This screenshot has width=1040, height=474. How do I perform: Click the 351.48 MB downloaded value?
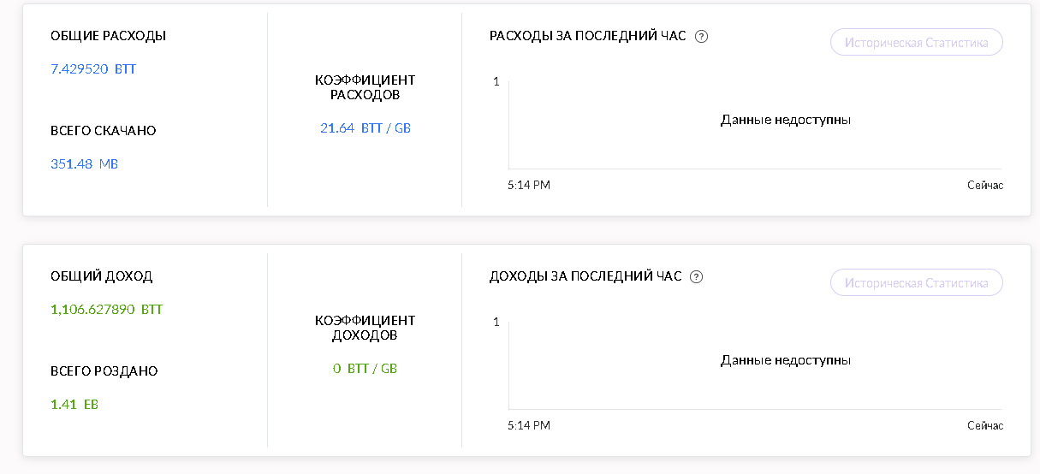click(84, 163)
